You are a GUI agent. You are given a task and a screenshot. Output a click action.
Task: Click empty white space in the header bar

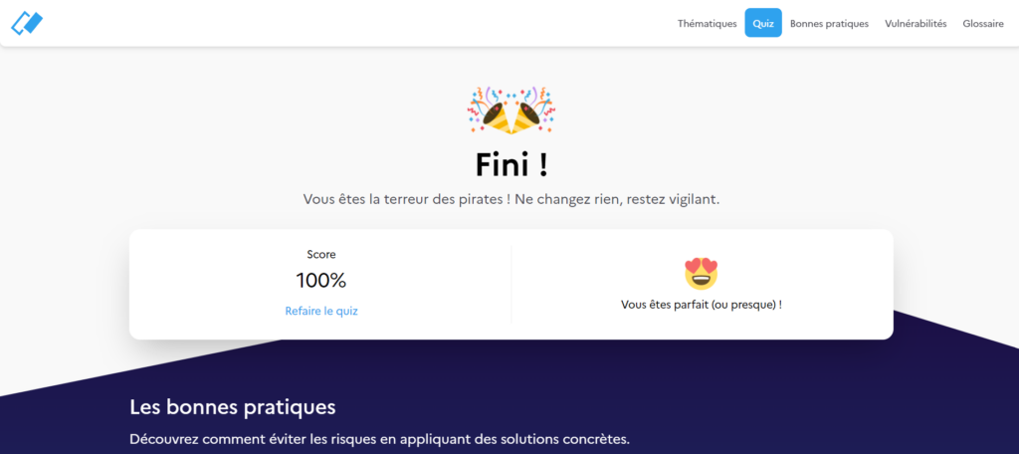tap(357, 24)
